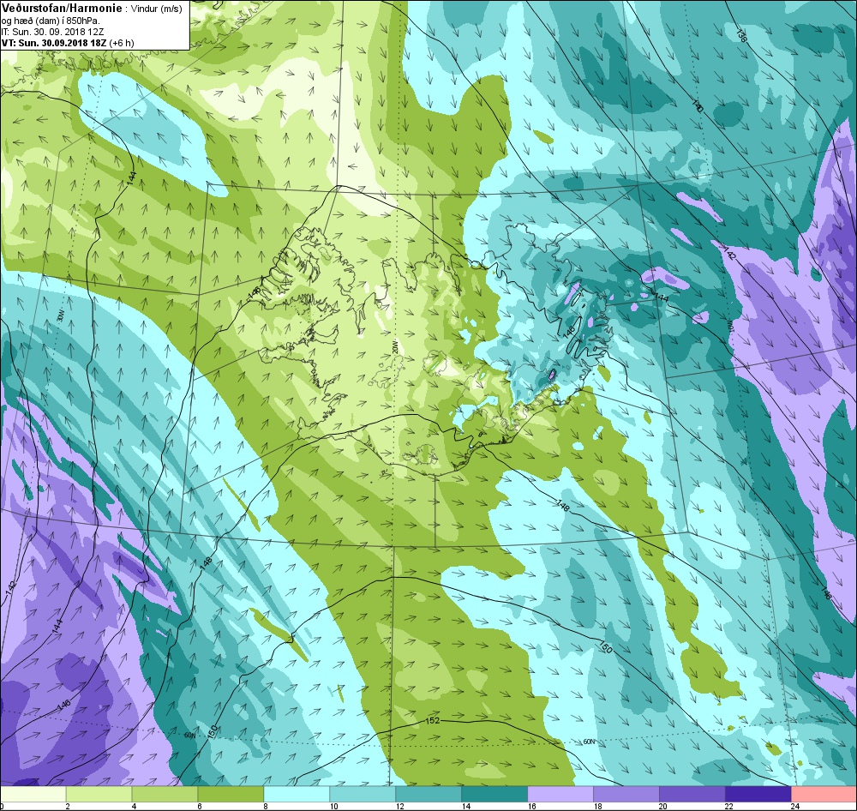Click the dark teal 14–16 m/s legend swatch
Viewport: 857px width, 811px height.
click(x=494, y=793)
